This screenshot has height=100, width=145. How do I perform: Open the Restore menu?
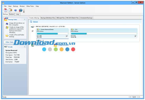[x=22, y=6]
